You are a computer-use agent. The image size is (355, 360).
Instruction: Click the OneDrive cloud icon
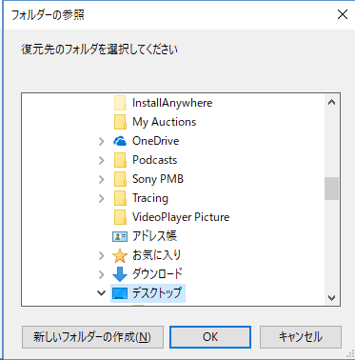120,141
